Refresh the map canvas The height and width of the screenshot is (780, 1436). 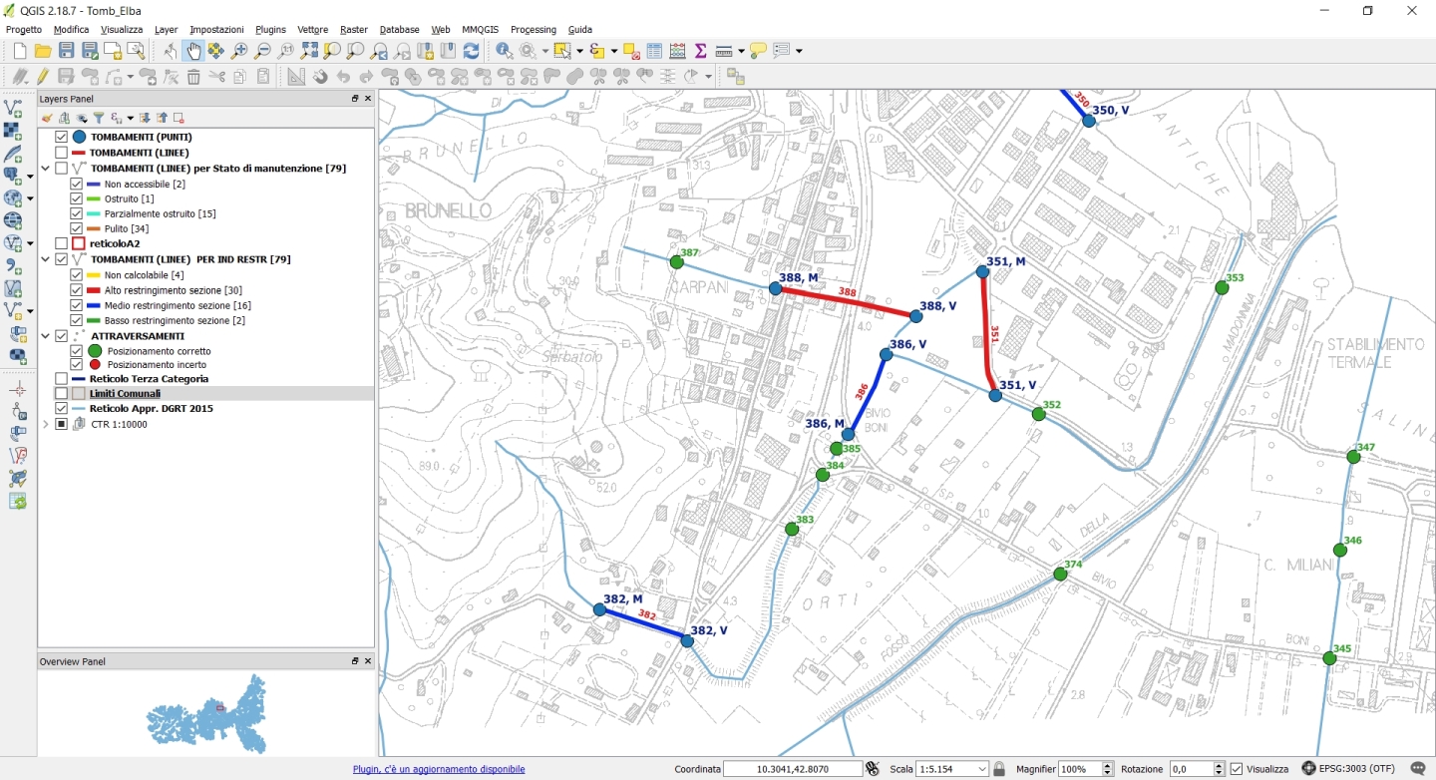click(471, 51)
